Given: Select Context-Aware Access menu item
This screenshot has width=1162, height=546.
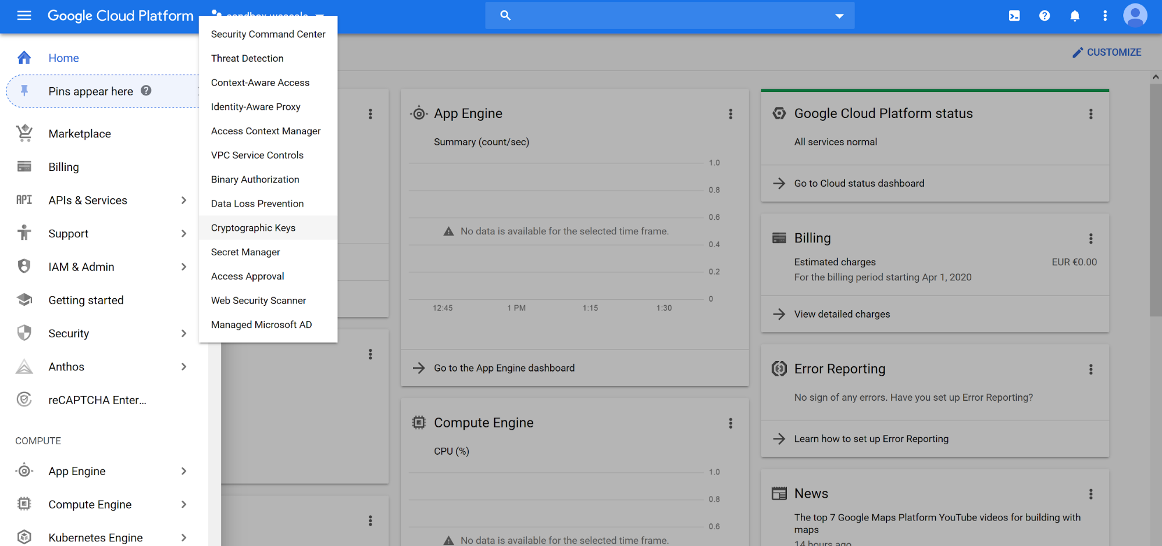Looking at the screenshot, I should (x=268, y=83).
